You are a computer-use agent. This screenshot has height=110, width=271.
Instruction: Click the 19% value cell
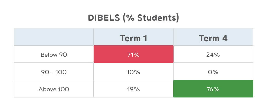[x=133, y=89]
